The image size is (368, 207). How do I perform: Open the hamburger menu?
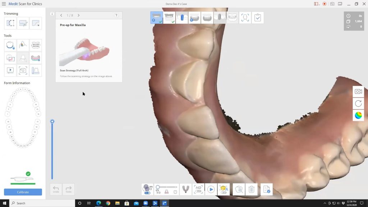(x=4, y=4)
